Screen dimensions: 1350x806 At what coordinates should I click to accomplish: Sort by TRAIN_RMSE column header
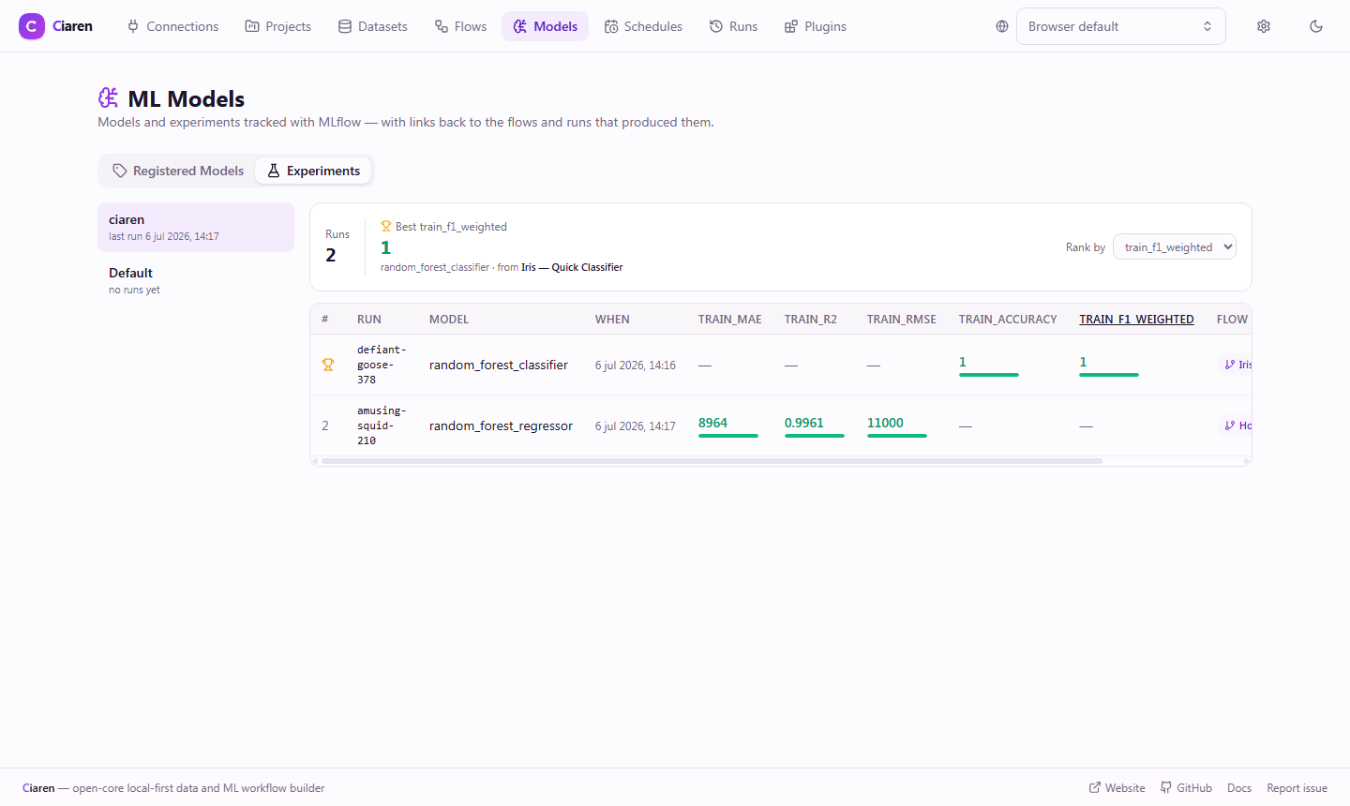coord(902,320)
